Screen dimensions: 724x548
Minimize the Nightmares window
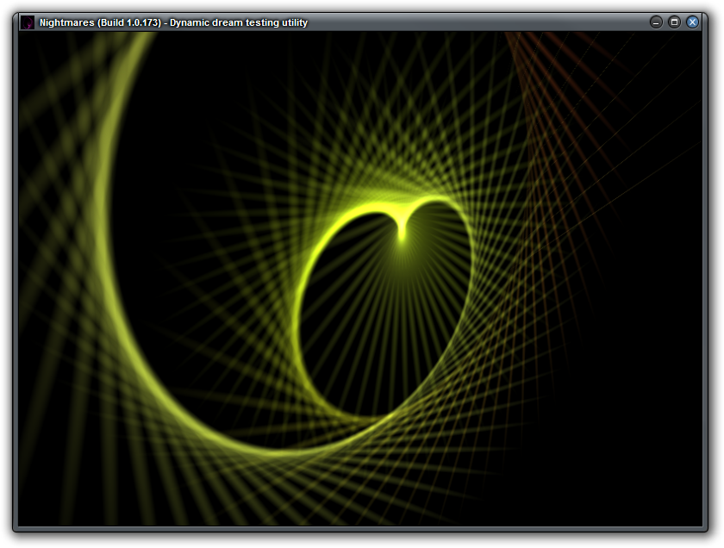pos(656,22)
